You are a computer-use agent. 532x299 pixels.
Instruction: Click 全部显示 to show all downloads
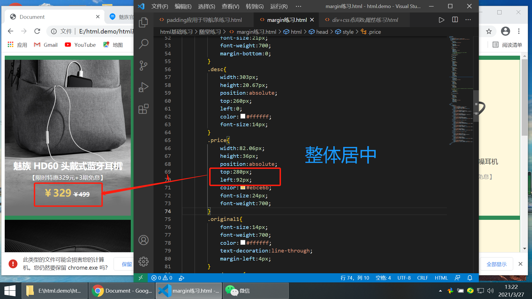[496, 264]
